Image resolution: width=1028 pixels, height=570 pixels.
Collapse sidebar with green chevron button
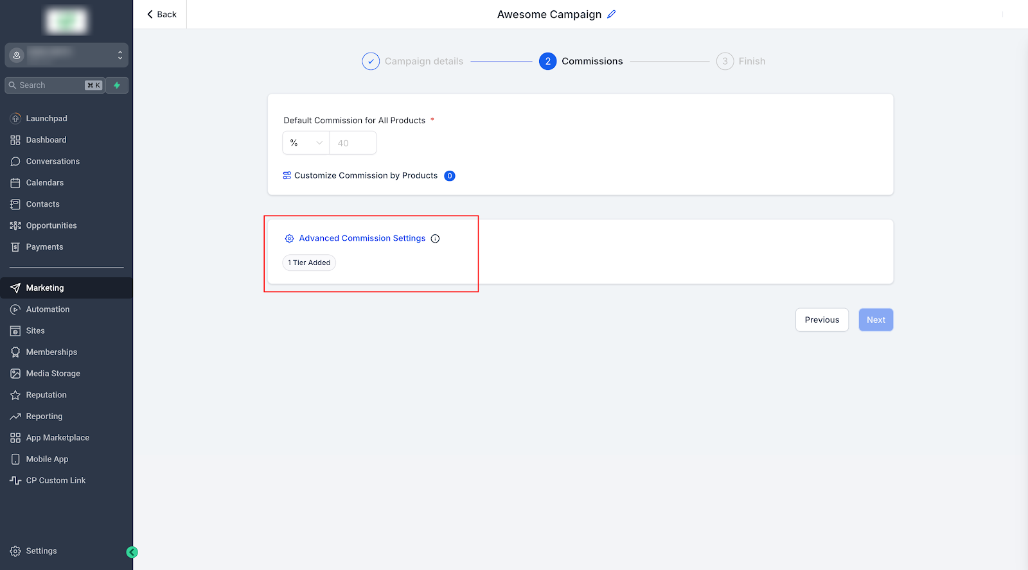[132, 552]
